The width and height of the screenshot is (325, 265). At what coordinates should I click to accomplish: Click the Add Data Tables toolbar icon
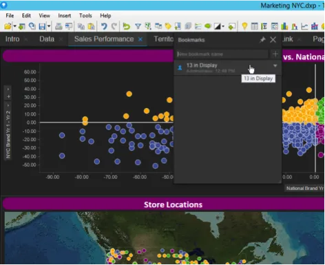point(22,26)
